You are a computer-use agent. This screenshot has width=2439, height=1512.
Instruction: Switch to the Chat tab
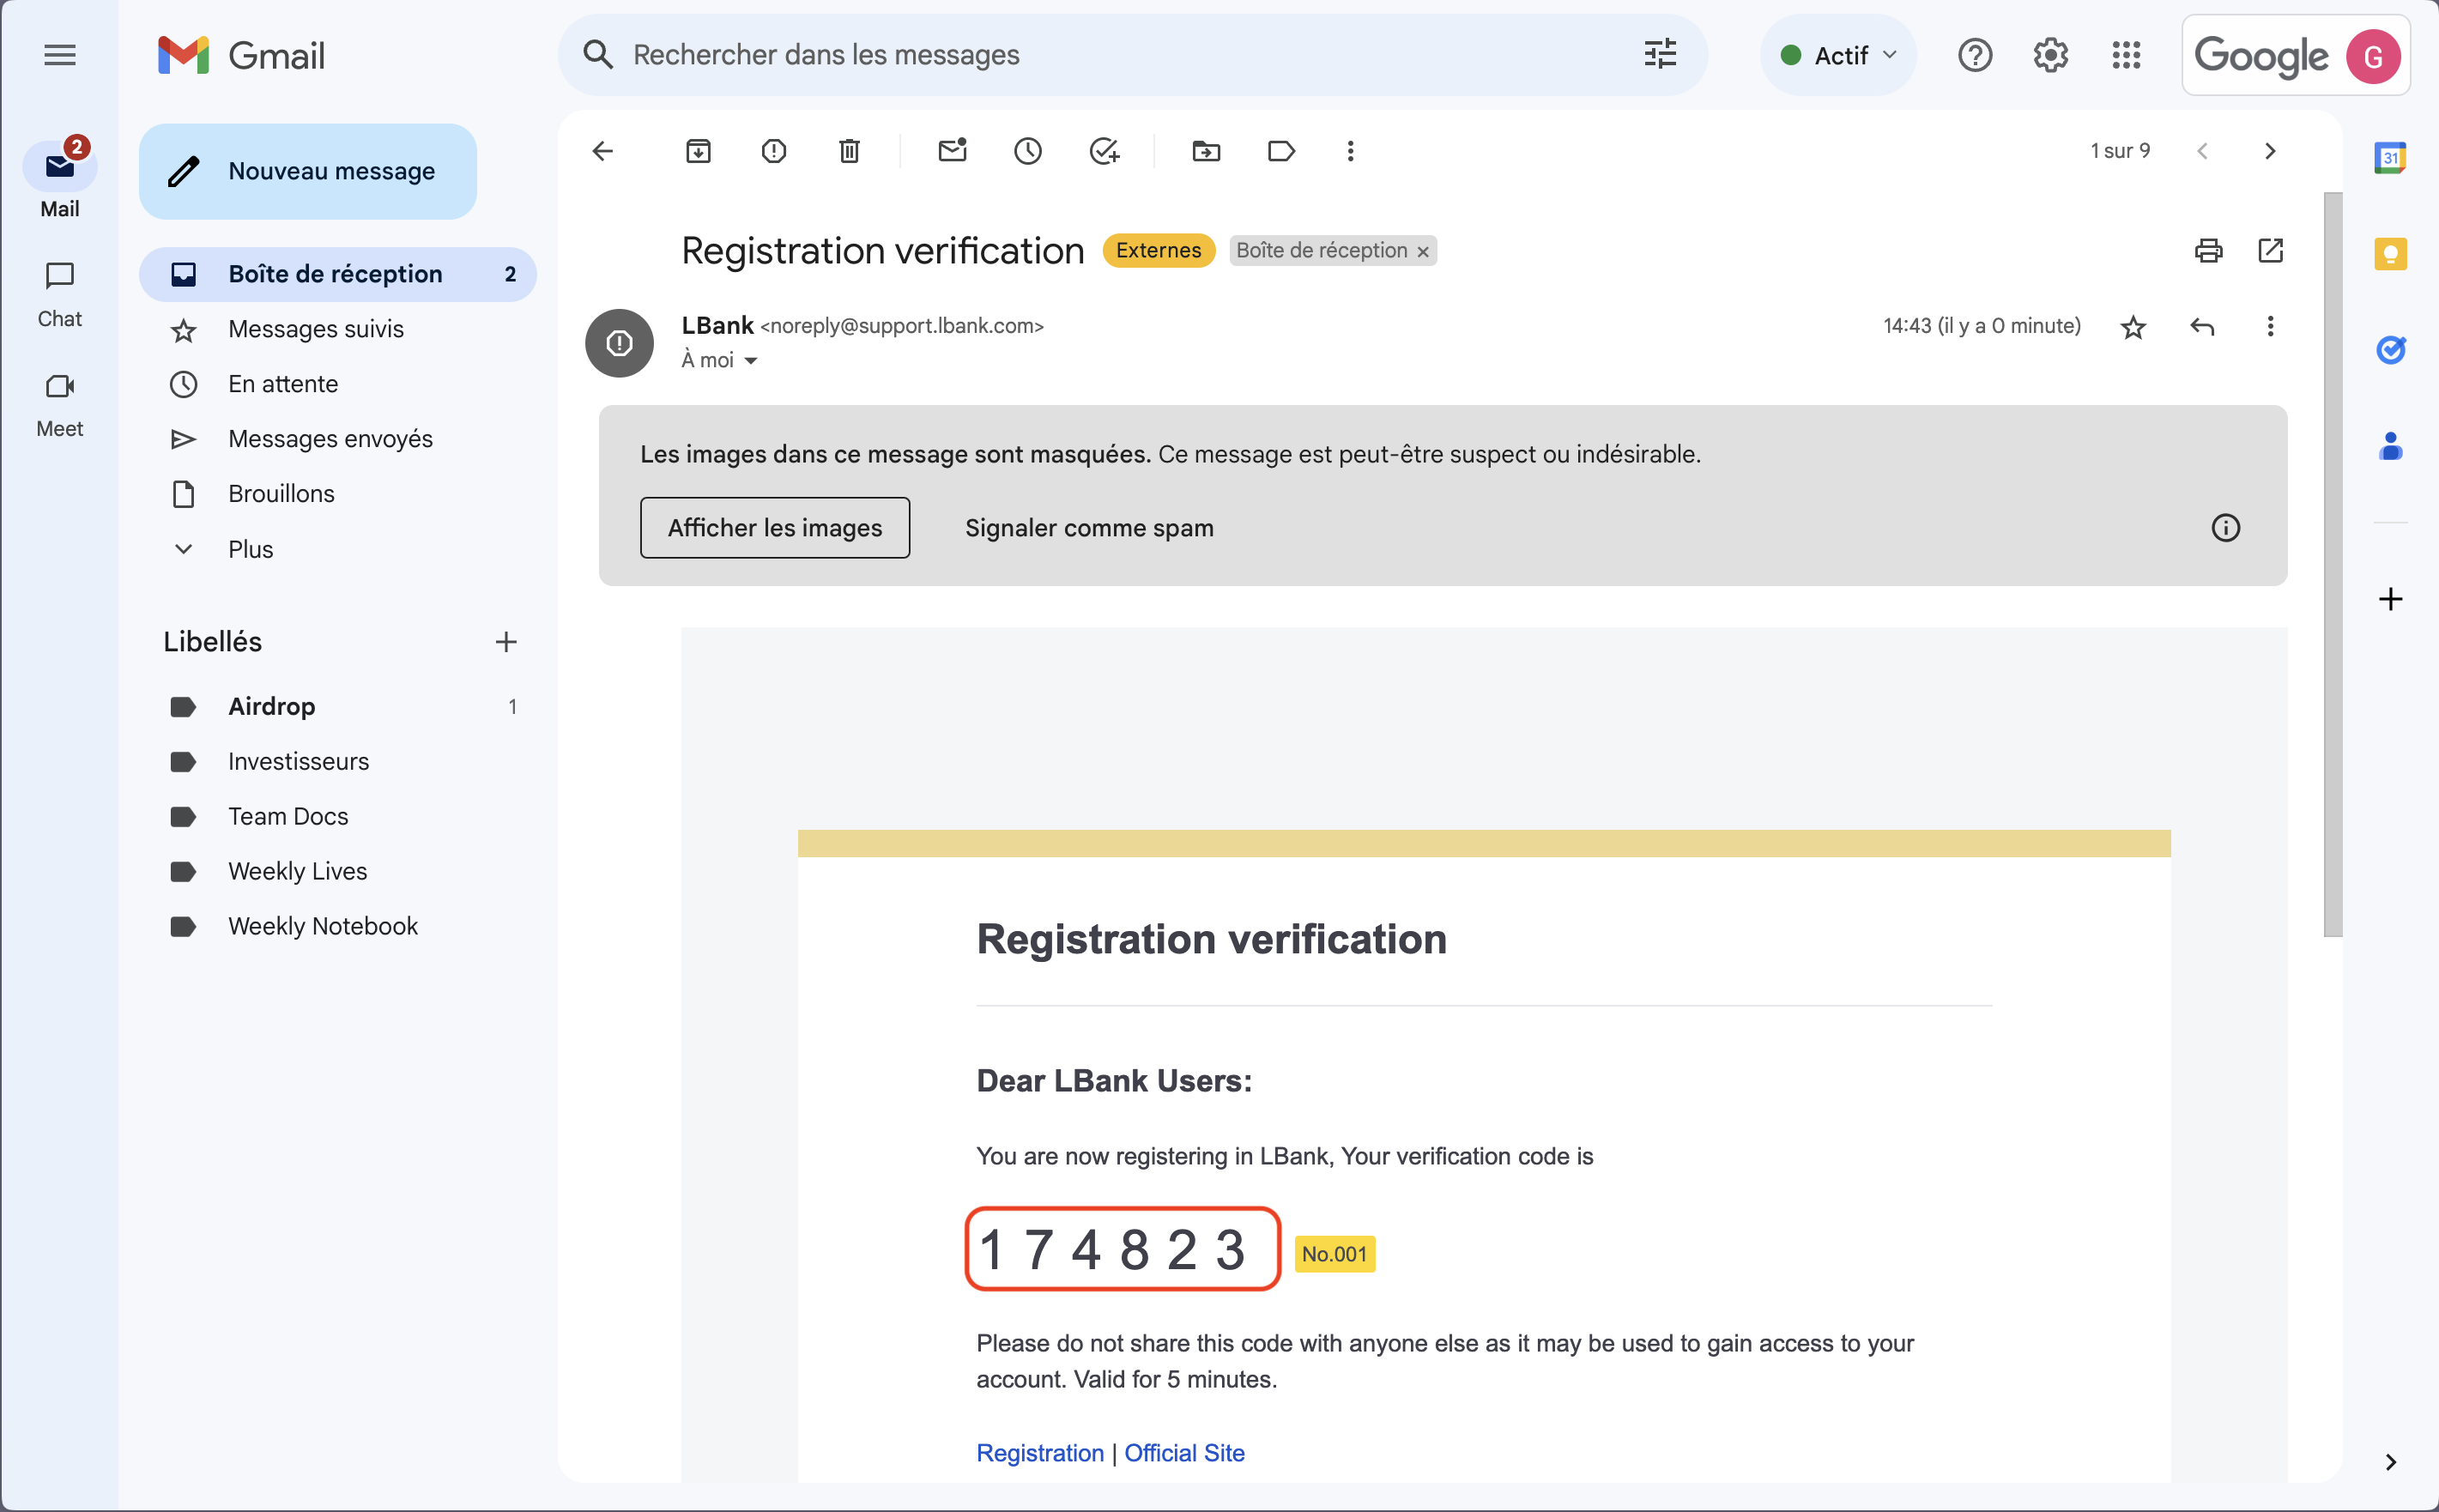click(x=59, y=295)
